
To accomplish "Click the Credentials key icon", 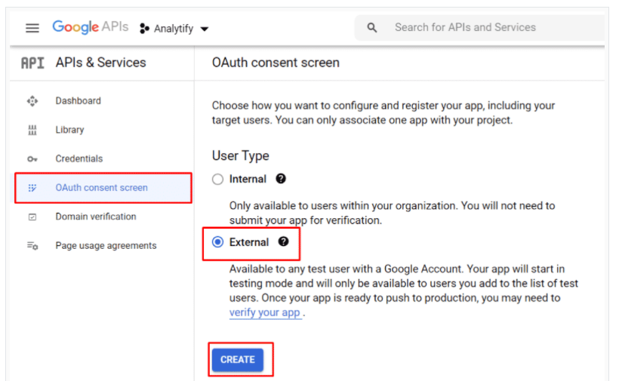I will tap(32, 159).
